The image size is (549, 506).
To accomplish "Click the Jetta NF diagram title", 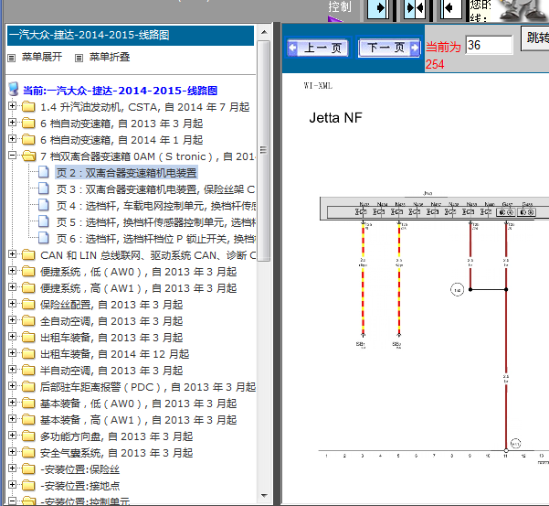I will [335, 118].
